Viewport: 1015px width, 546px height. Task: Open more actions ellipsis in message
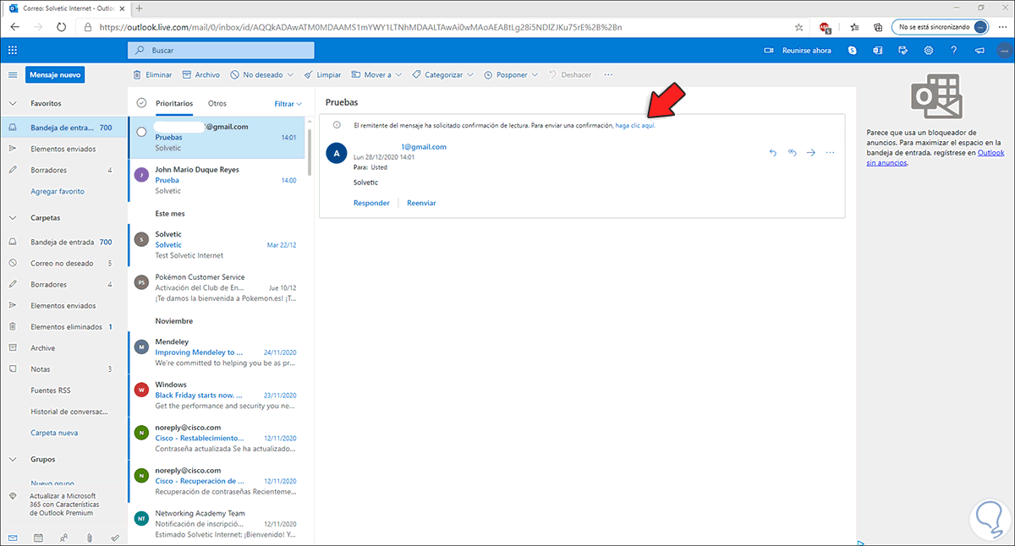point(830,152)
